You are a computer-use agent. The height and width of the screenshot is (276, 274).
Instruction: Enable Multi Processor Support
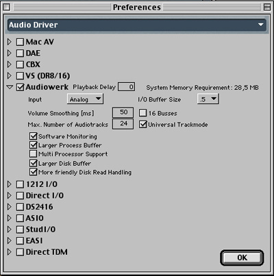point(34,153)
